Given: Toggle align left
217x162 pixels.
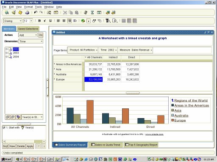Looking at the screenshot, I should tap(58, 21).
